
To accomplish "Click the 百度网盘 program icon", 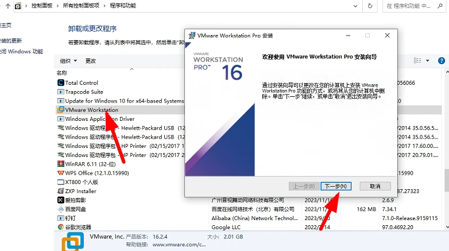I will coord(61,209).
